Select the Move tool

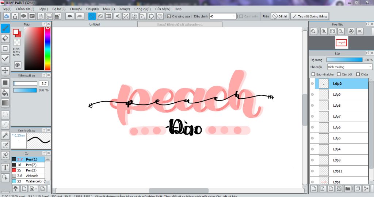tap(5, 70)
